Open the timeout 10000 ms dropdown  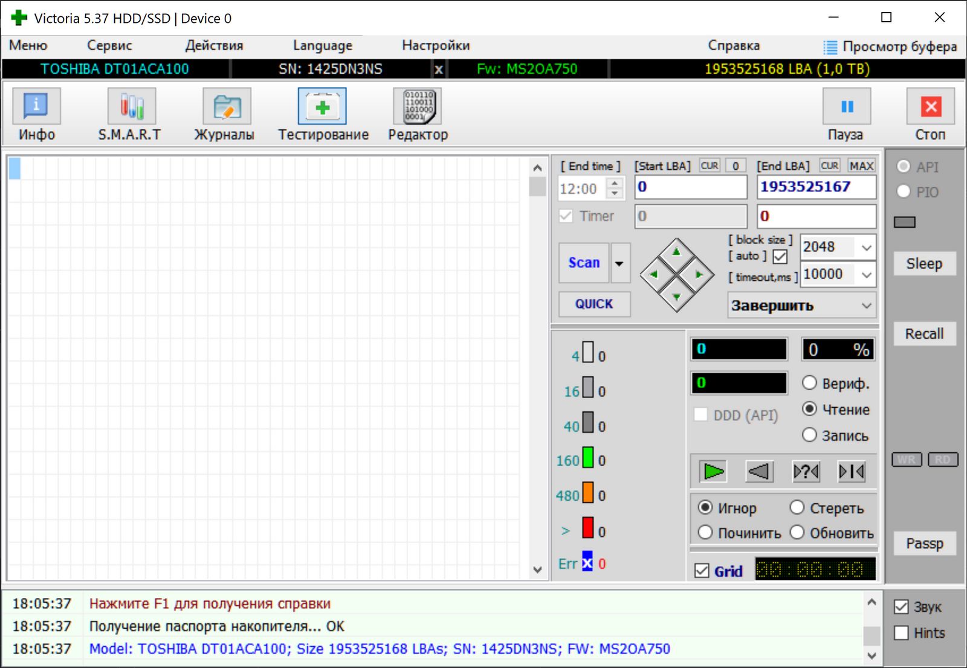866,275
